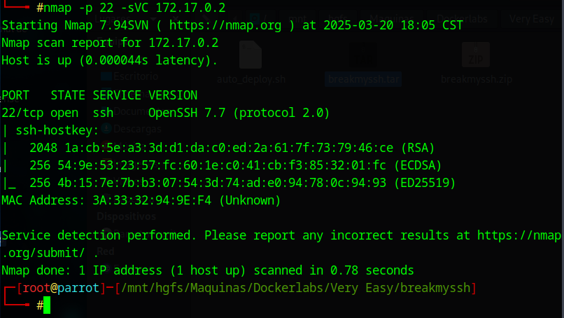The image size is (564, 318).
Task: Go to the Dockerlabs breadcrumb folder
Action: tap(462, 19)
